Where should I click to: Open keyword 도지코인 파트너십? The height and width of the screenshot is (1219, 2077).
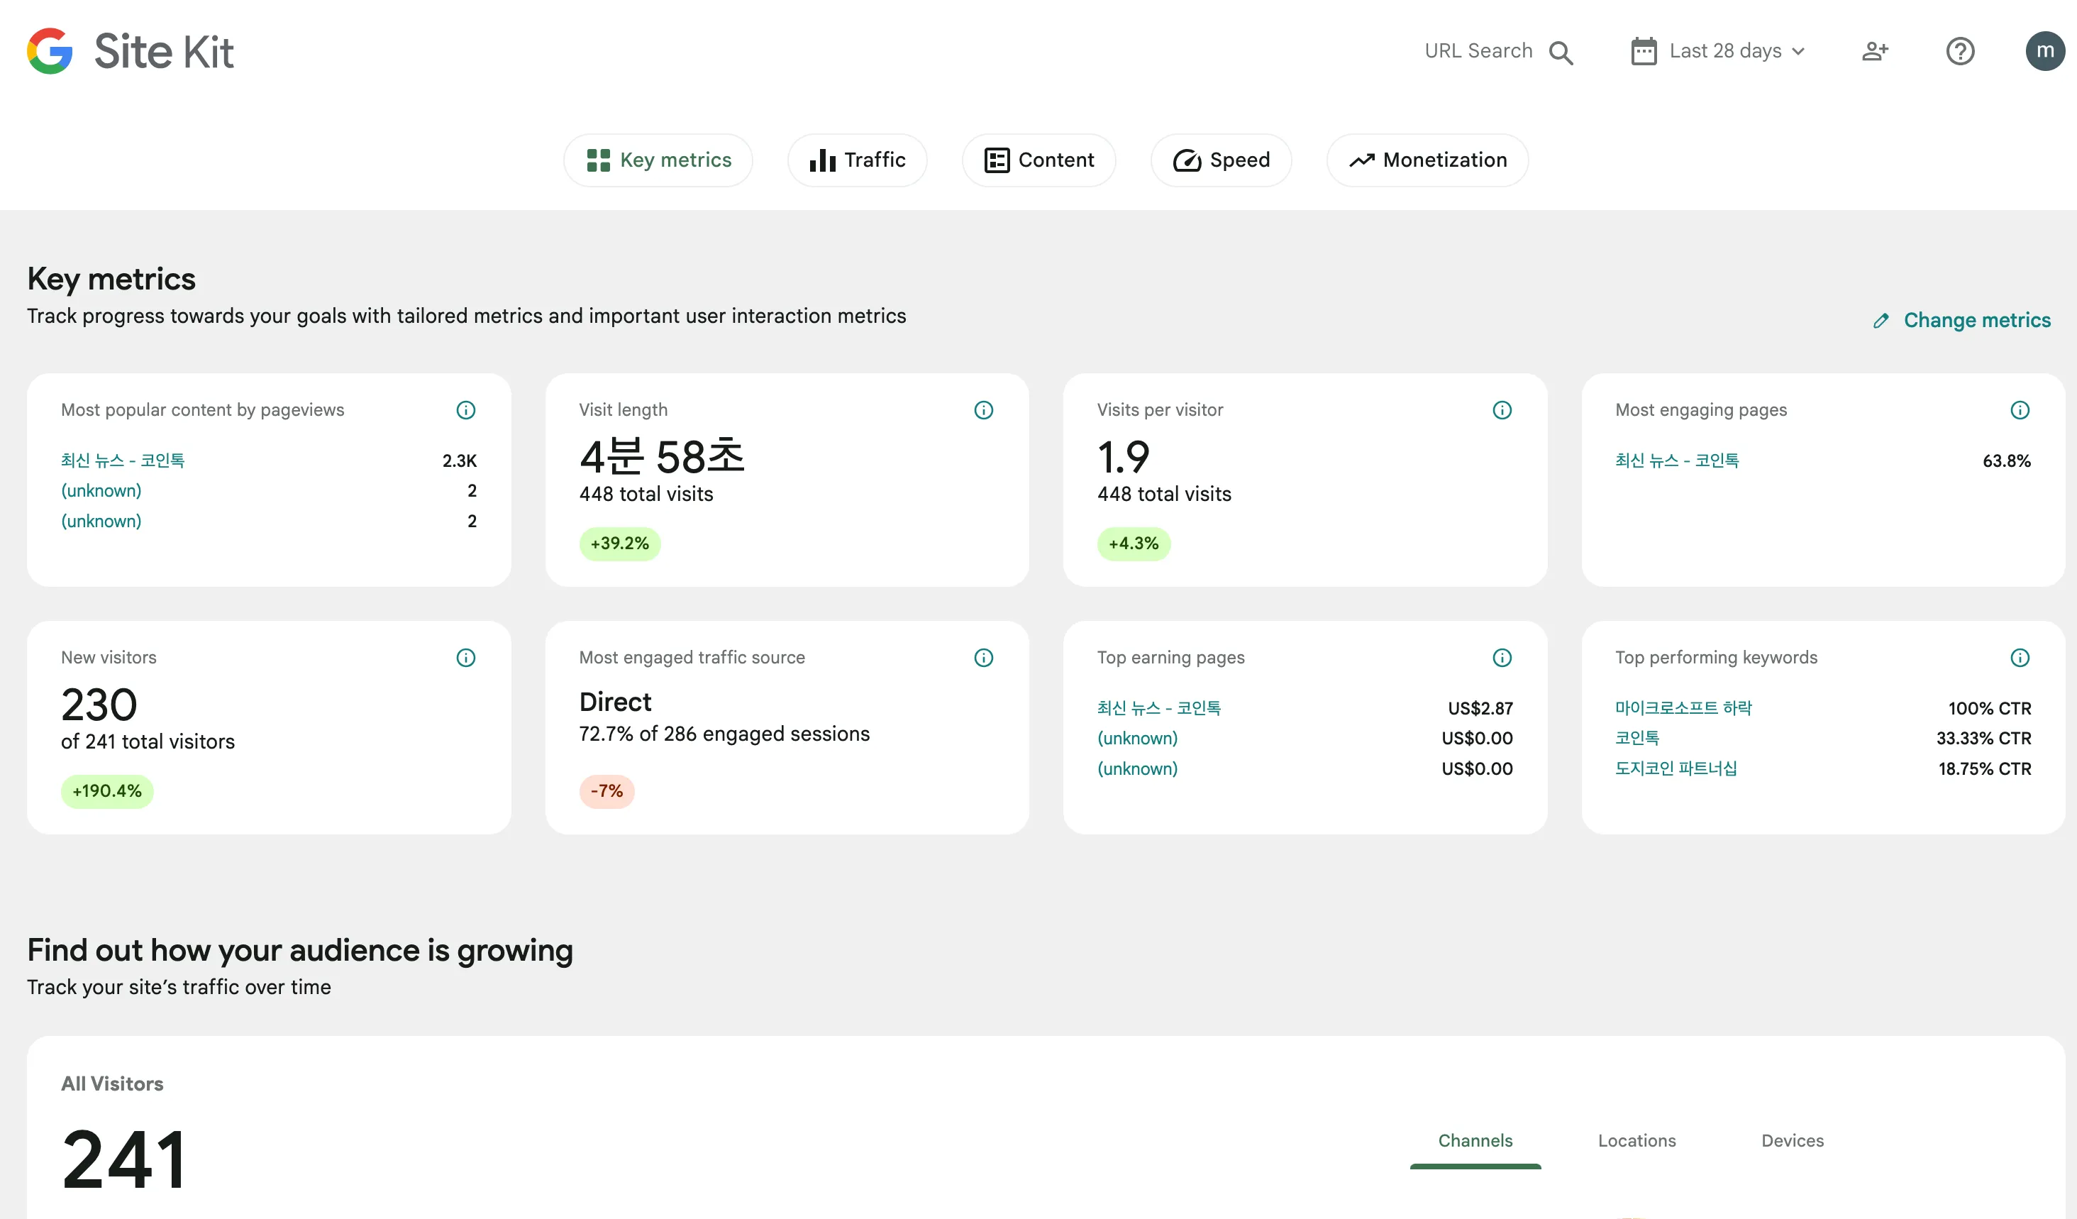1676,768
